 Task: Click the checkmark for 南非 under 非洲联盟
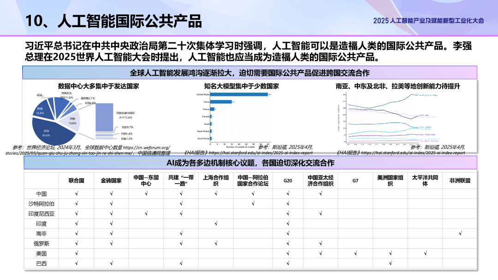[x=460, y=233]
